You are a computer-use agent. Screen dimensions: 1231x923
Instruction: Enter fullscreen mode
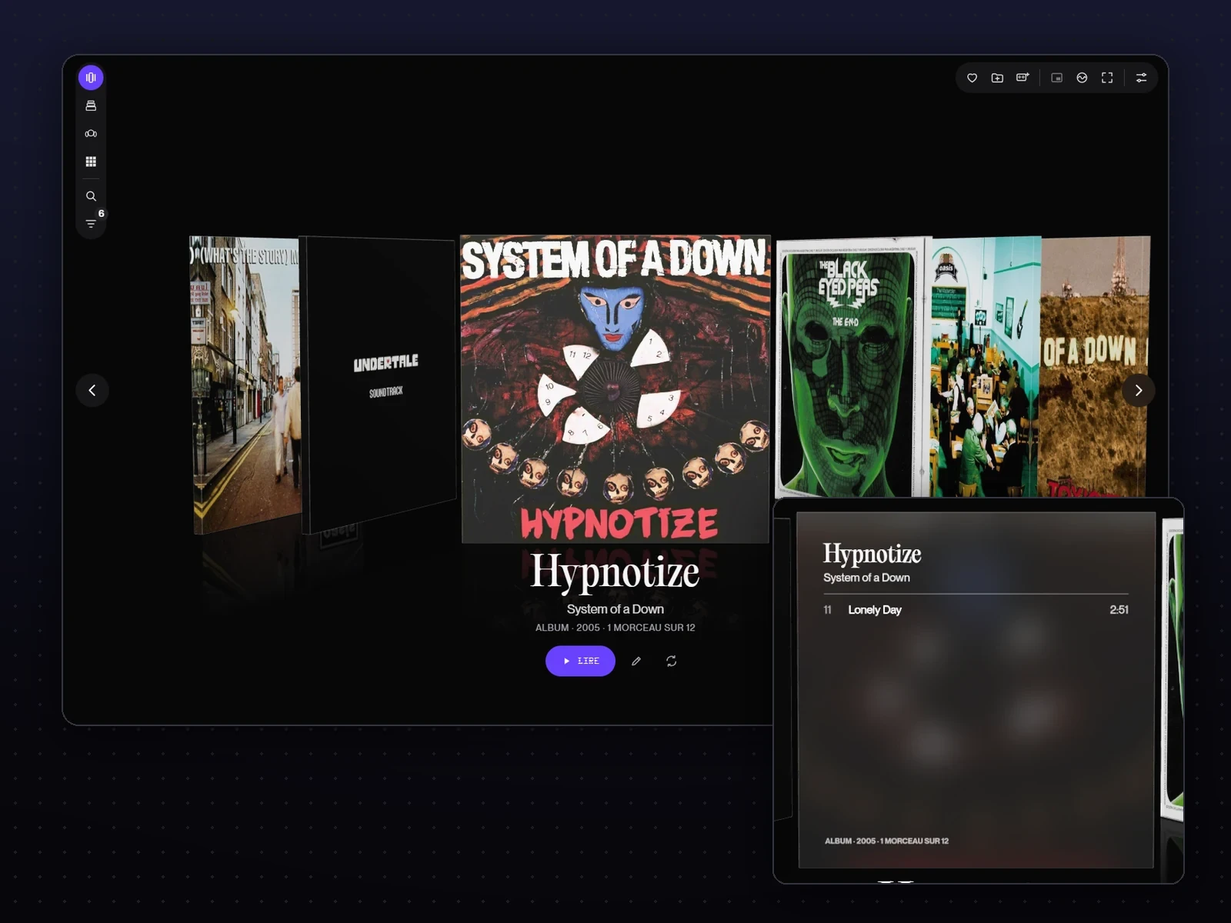tap(1107, 78)
